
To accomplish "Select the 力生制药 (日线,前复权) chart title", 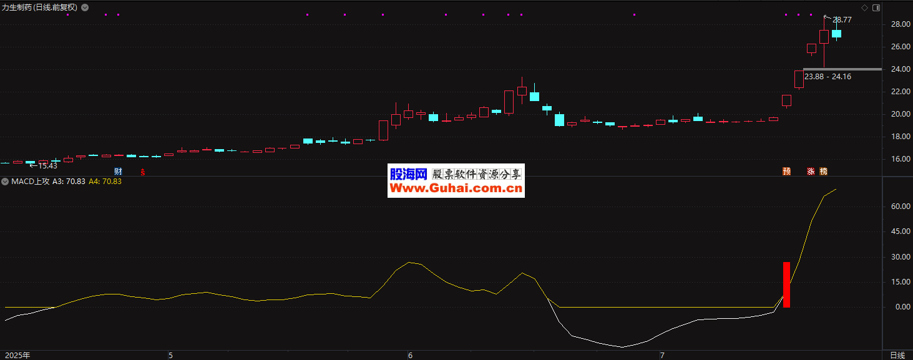I will 40,7.
